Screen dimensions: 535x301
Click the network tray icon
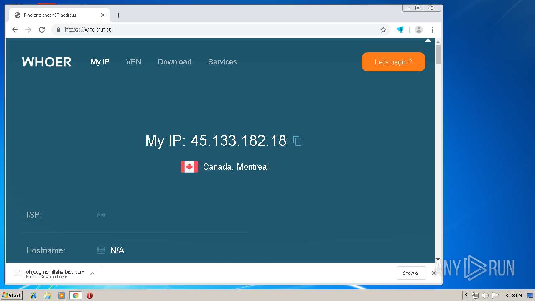[x=475, y=296]
